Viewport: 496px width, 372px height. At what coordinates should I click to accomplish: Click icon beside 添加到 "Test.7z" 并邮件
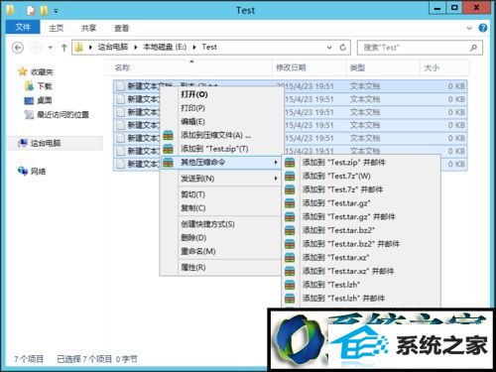click(x=290, y=189)
